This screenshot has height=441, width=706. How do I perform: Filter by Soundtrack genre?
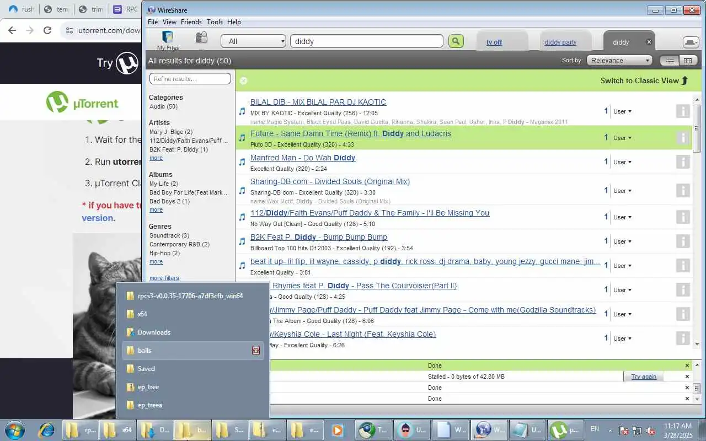(169, 235)
